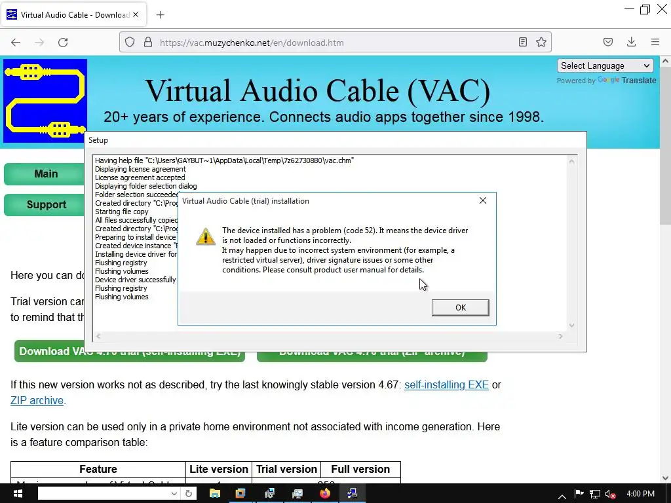Screen dimensions: 671x503
Task: Click the Setup log up scroll arrow
Action: point(571,161)
